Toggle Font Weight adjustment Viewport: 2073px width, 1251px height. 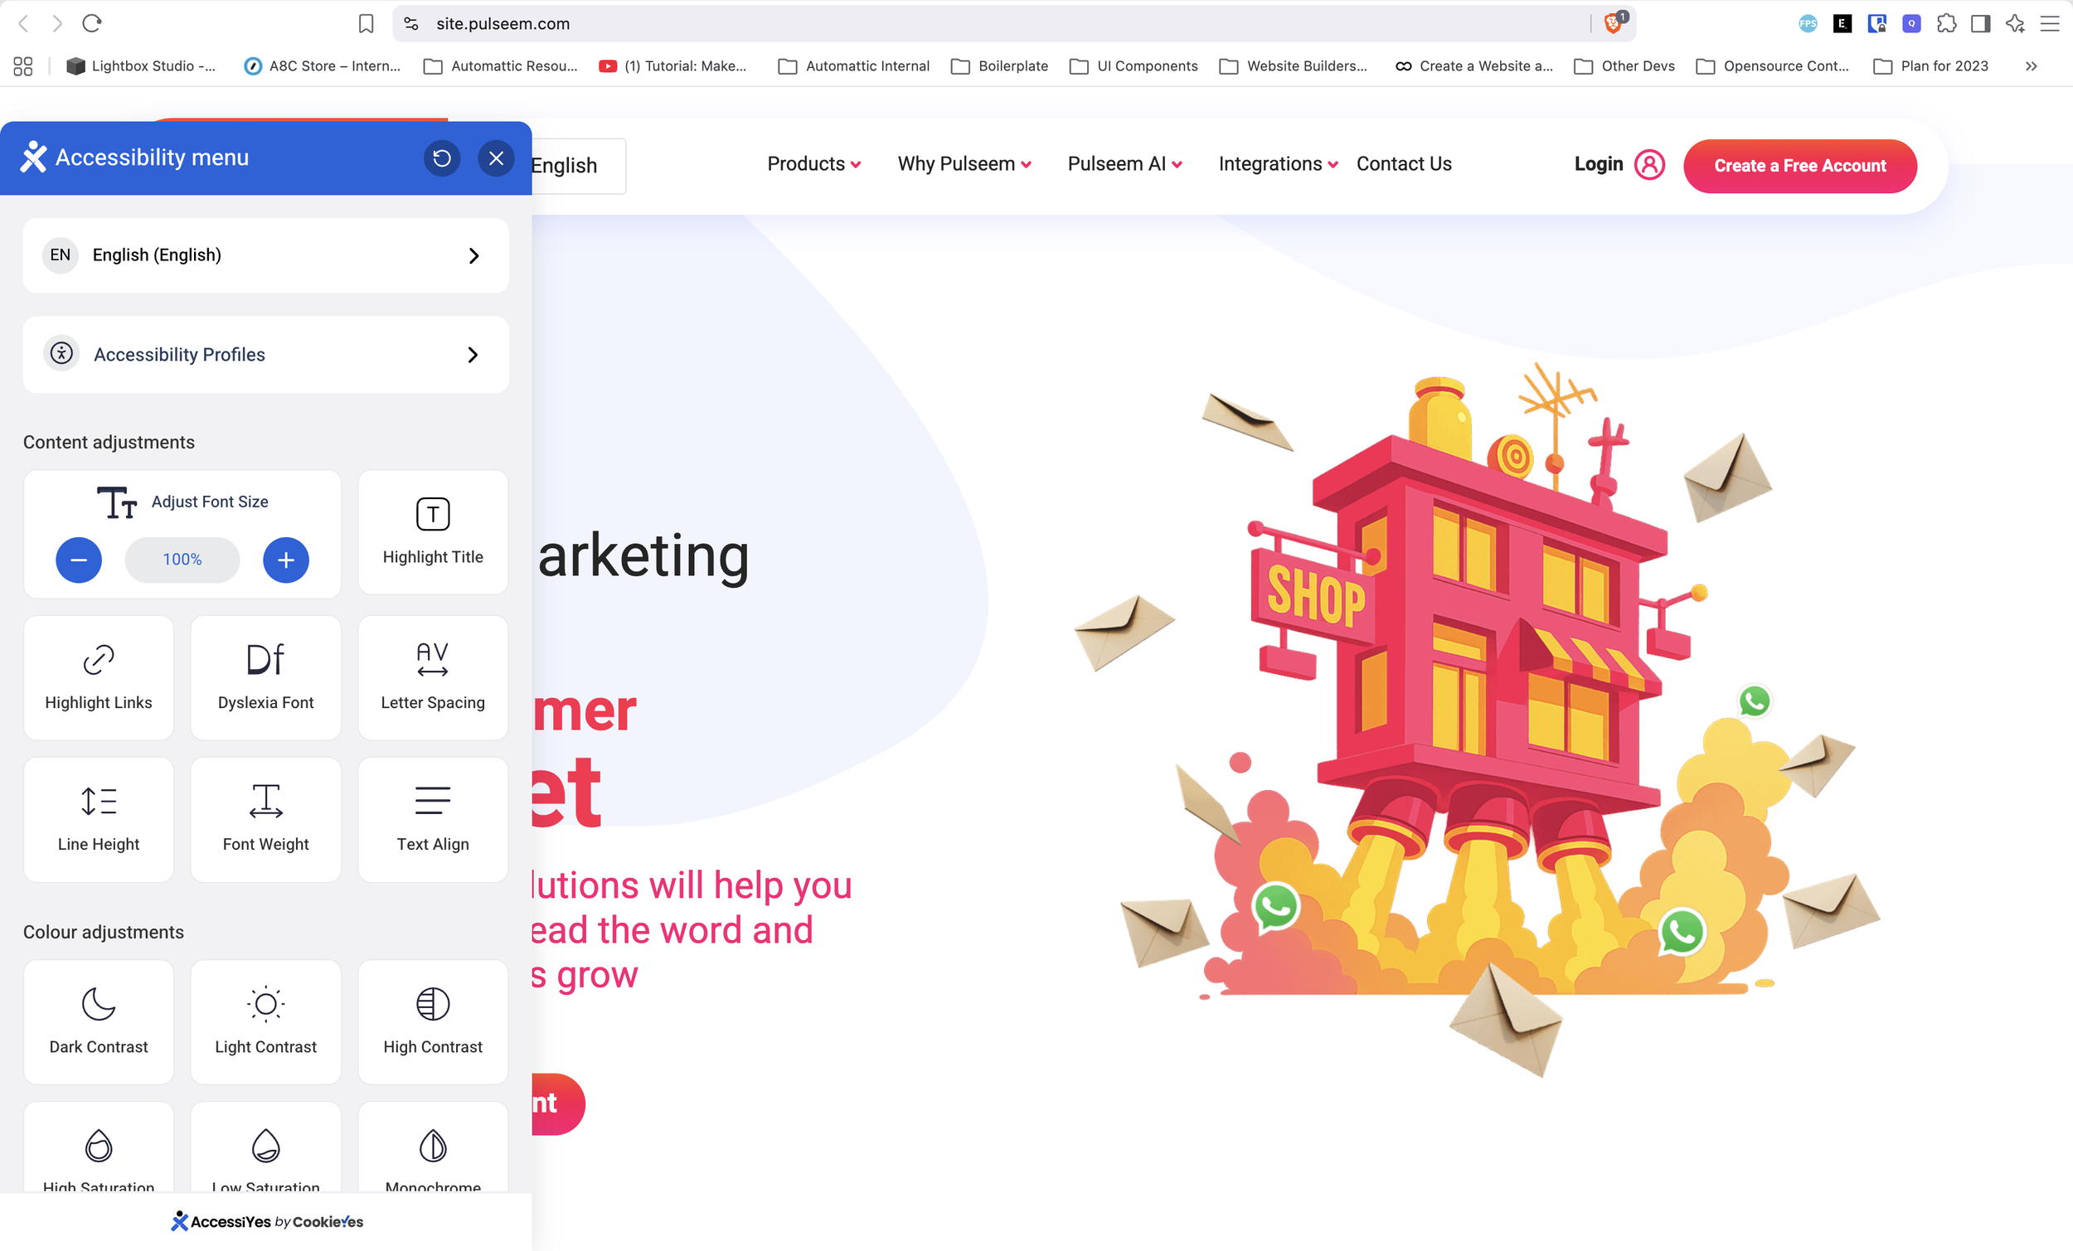(266, 819)
